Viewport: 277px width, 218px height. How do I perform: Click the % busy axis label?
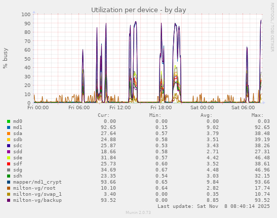[5, 58]
